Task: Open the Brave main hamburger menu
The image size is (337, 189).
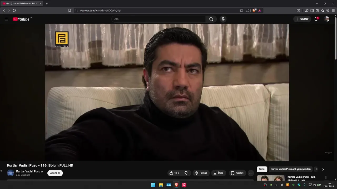Action: point(333,10)
